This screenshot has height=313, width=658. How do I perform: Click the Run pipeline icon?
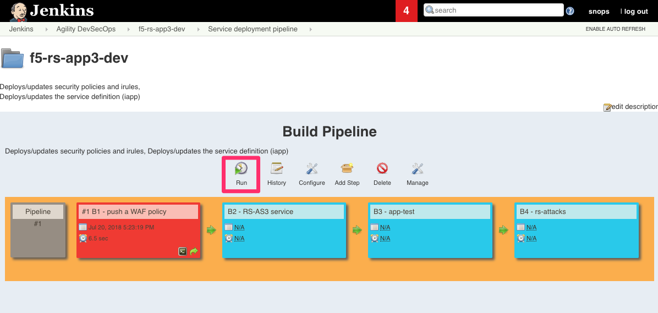tap(242, 169)
